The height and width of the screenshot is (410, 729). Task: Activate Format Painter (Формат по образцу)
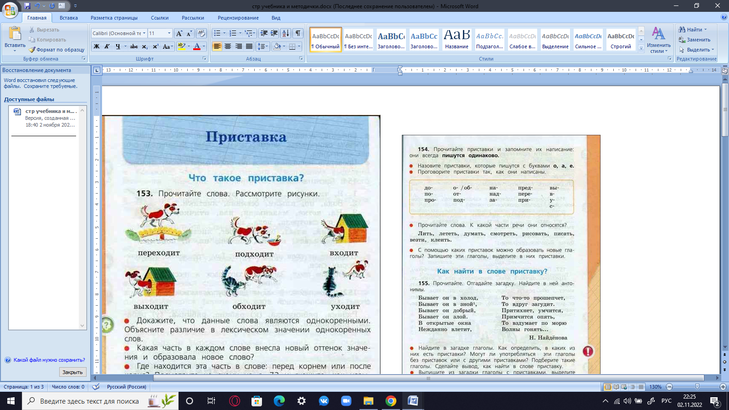57,50
